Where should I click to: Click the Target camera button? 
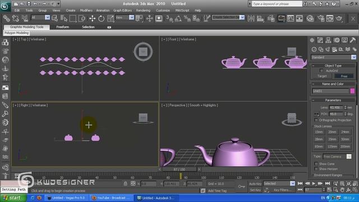click(x=322, y=76)
